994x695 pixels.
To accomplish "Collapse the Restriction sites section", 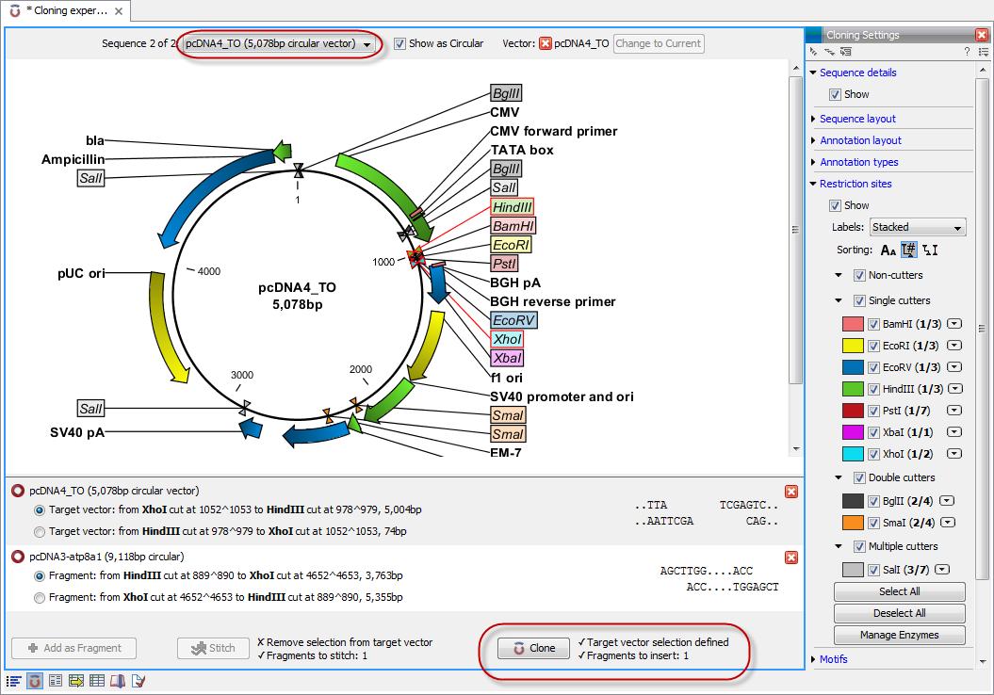I will click(x=813, y=184).
